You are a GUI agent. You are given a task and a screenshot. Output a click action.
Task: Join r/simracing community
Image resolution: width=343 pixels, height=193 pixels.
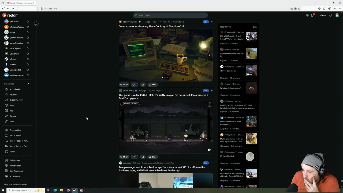coord(206,163)
